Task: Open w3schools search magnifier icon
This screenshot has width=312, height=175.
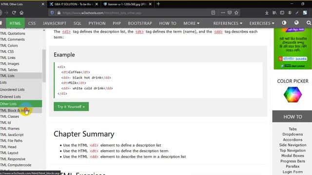Action: [x=309, y=23]
